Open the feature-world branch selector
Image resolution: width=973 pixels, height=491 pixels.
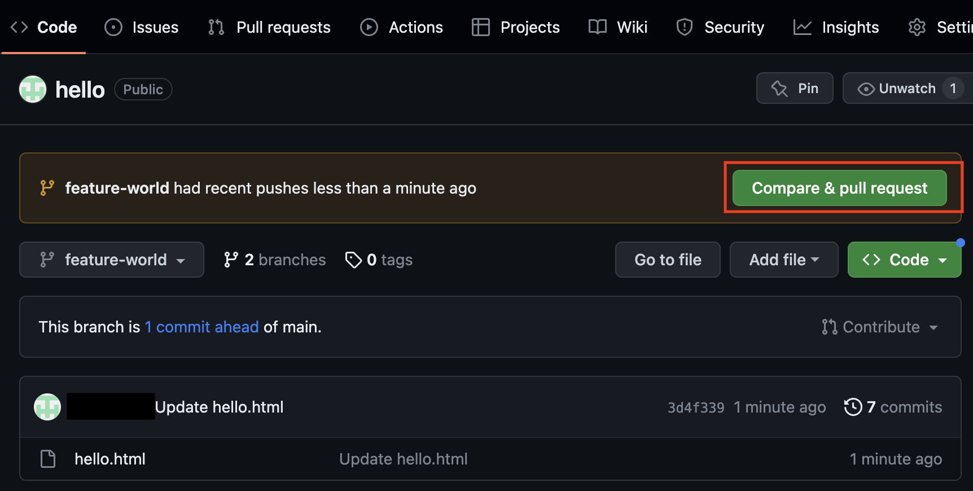[x=111, y=260]
